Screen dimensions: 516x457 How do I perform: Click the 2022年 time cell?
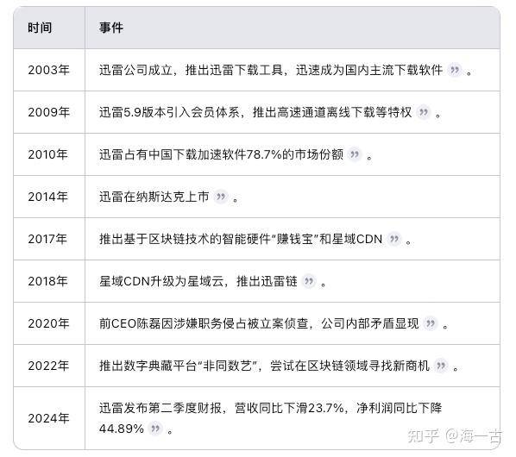pos(48,366)
